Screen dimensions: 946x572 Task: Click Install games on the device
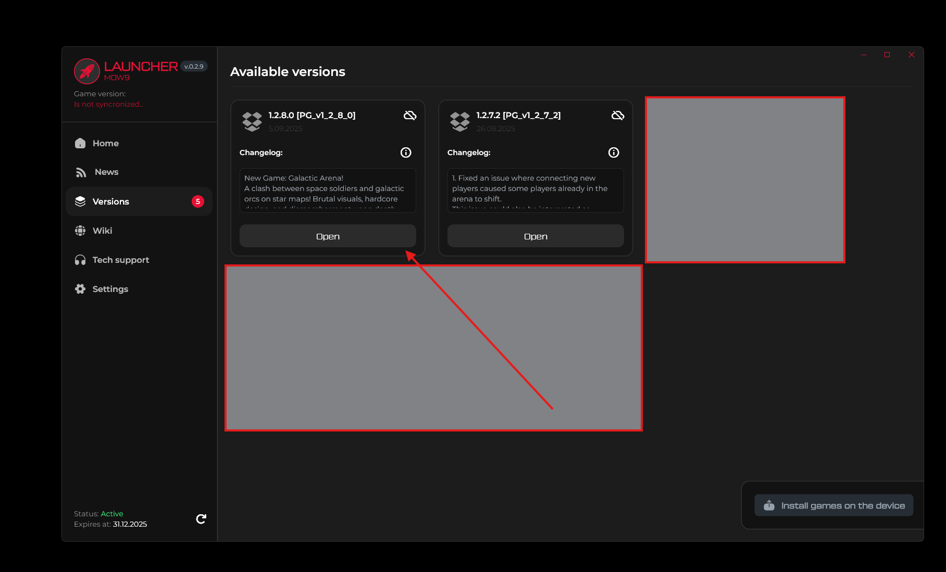tap(833, 505)
